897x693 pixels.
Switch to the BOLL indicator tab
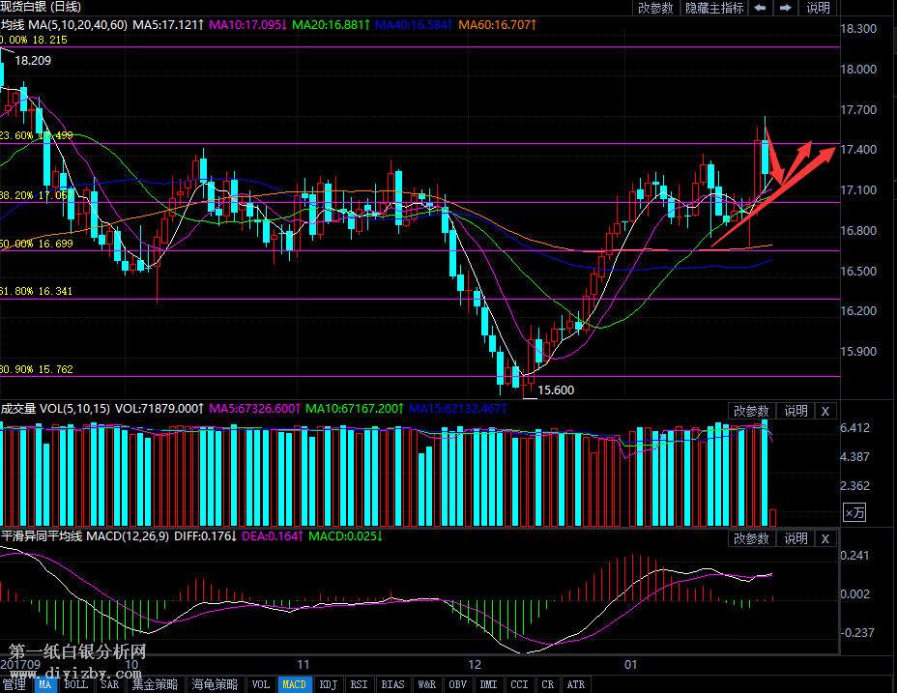coord(75,684)
